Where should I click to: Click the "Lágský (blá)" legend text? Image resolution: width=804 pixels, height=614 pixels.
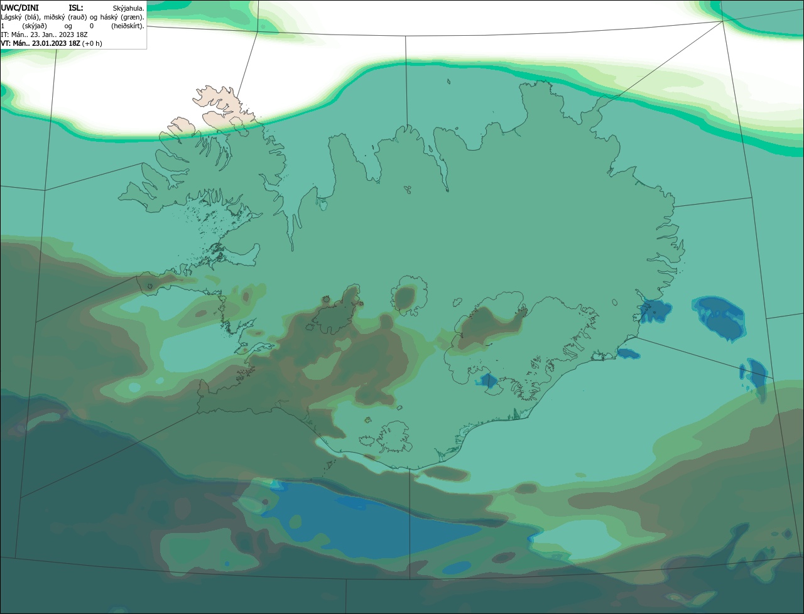click(x=19, y=18)
